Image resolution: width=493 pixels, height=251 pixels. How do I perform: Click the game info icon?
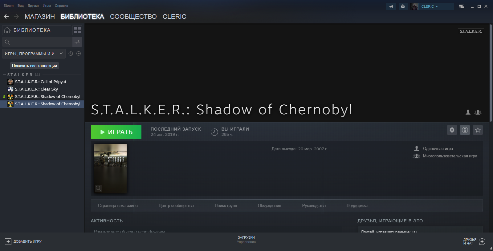[x=465, y=130]
